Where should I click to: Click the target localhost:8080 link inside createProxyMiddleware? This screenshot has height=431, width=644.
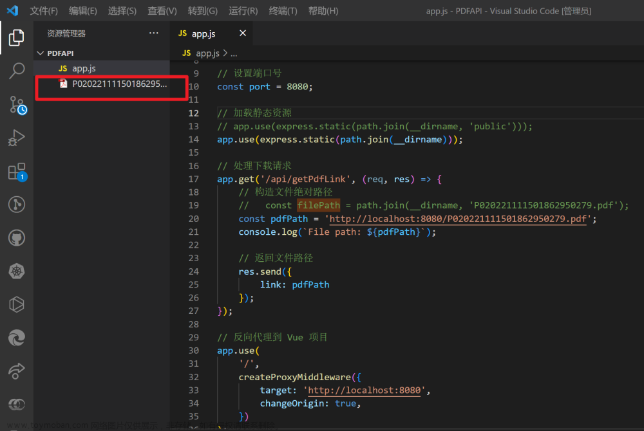364,390
